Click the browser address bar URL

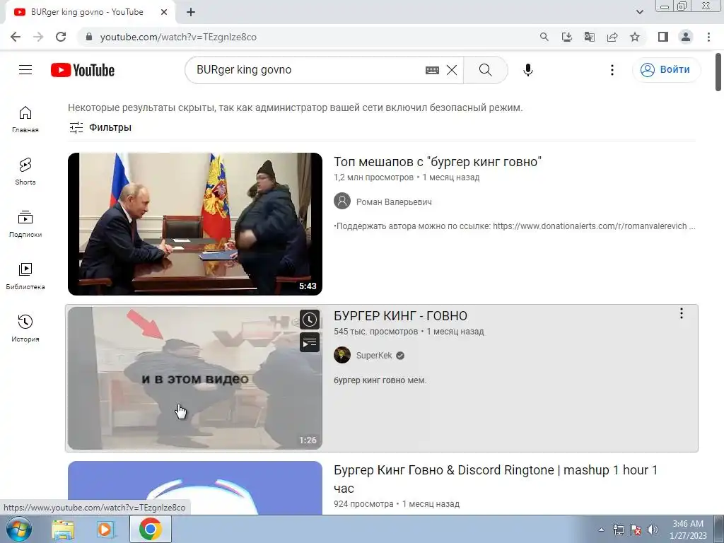point(178,37)
